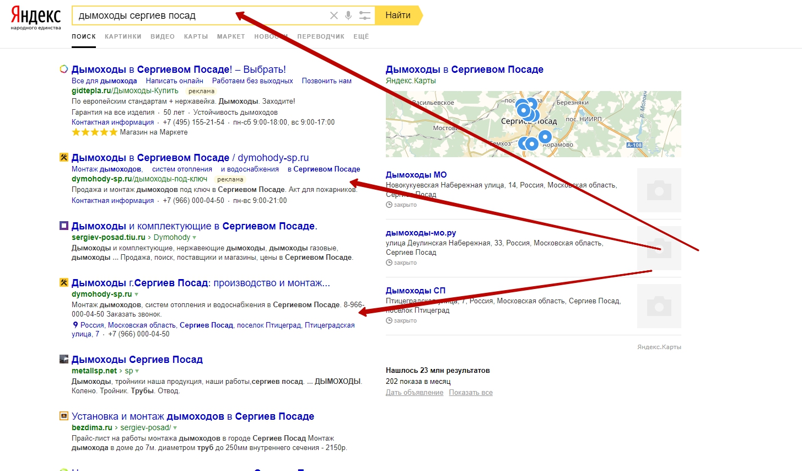Open 'Позвонить нам' sitelink

pos(327,81)
